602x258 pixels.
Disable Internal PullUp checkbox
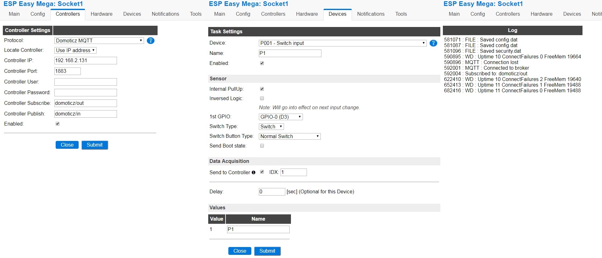coord(262,89)
